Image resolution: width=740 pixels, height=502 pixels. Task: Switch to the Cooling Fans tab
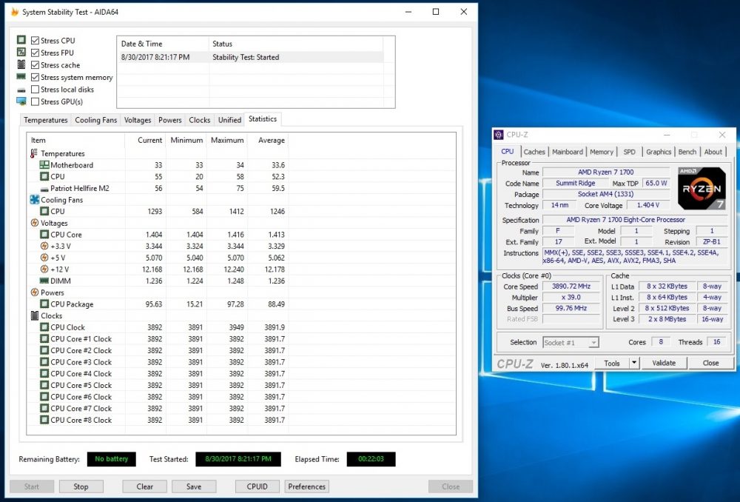tap(95, 120)
